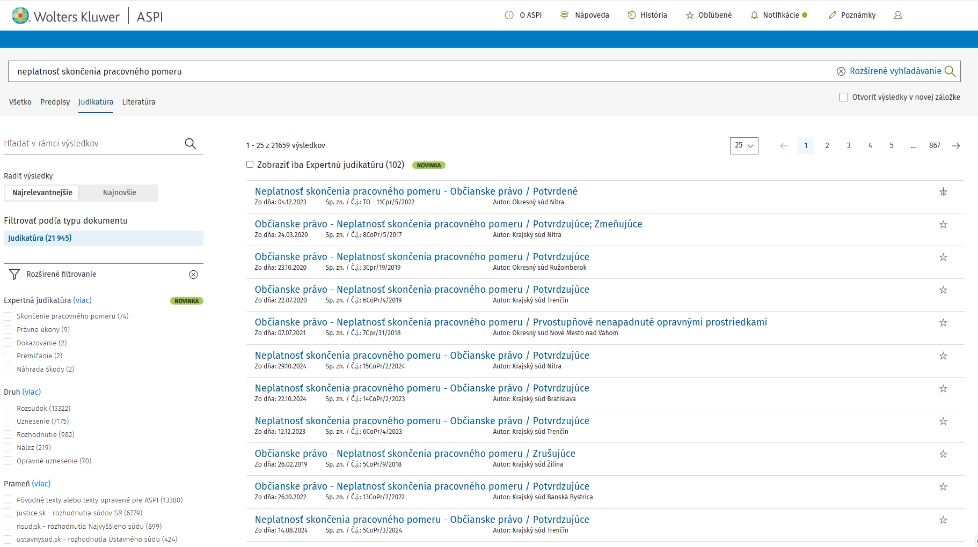Open the user account profile icon
978x547 pixels.
tap(897, 15)
